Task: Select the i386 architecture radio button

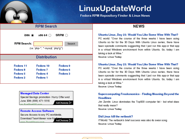Action: pyautogui.click(x=33, y=35)
